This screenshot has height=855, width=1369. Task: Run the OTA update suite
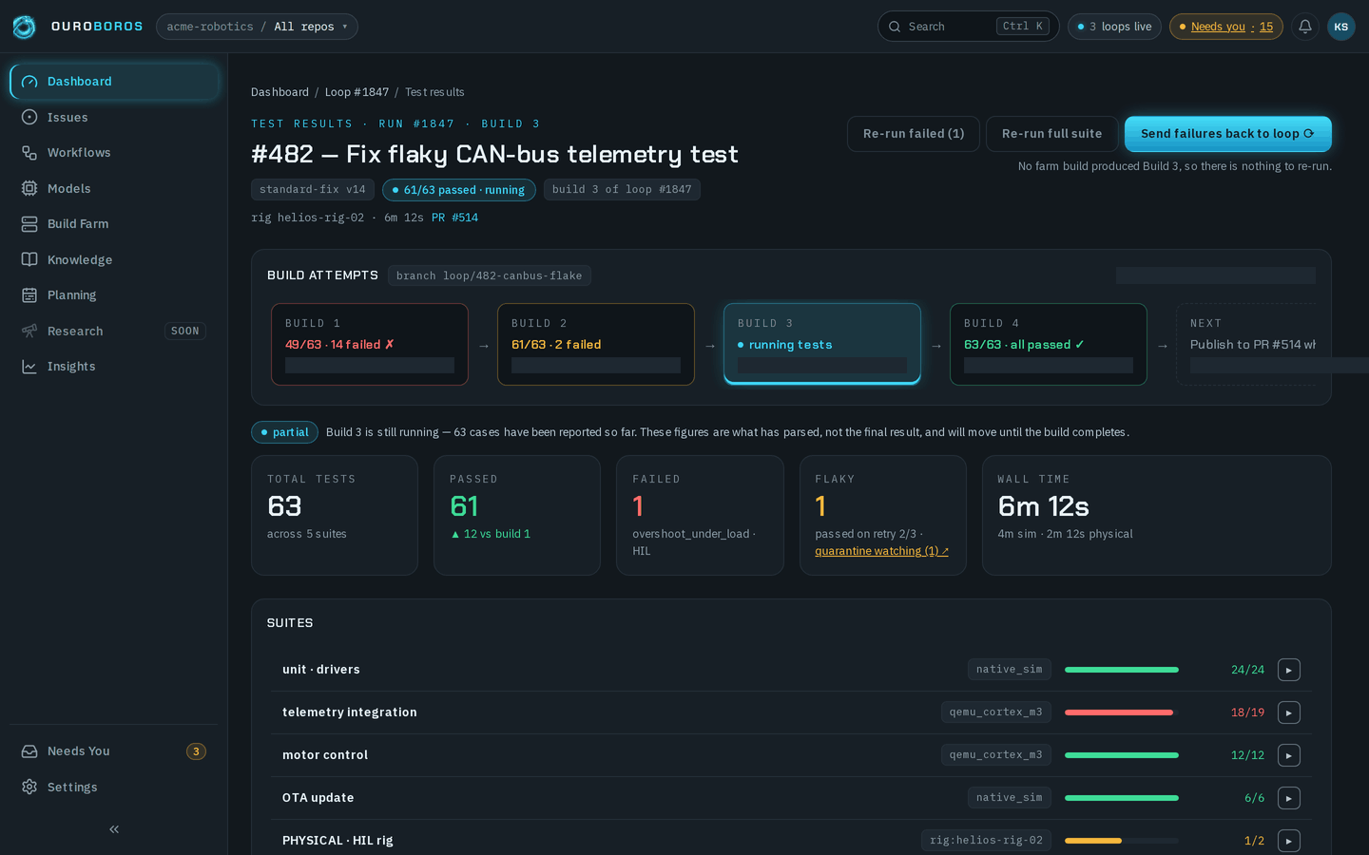click(x=1288, y=798)
